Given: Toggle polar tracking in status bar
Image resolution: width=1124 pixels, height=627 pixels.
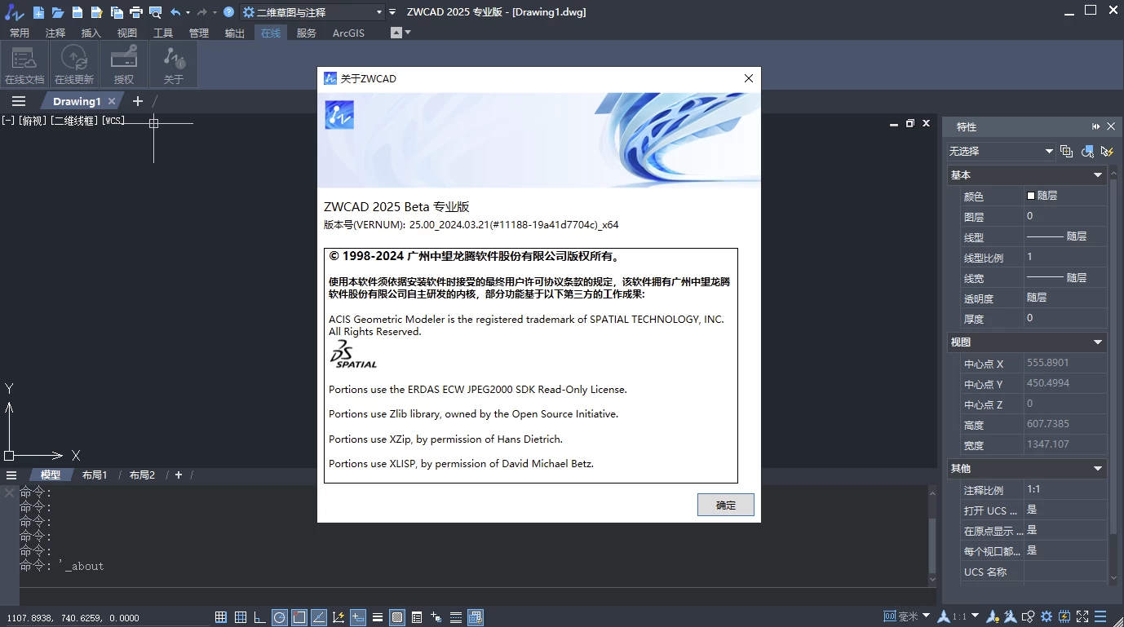Looking at the screenshot, I should click(280, 617).
